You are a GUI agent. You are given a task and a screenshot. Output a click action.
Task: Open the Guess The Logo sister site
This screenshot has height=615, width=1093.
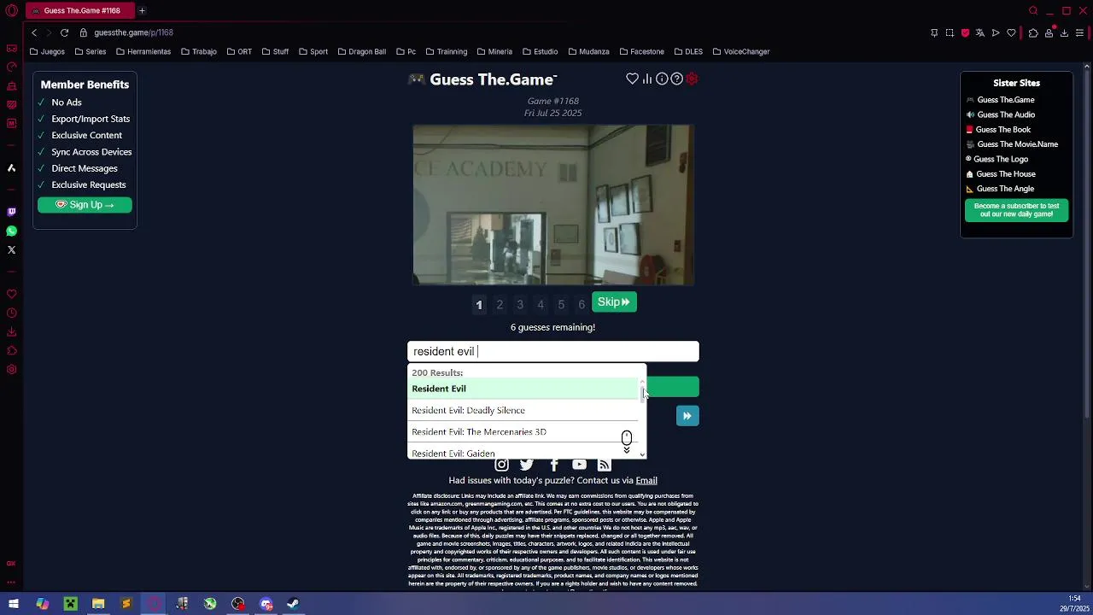click(1002, 159)
